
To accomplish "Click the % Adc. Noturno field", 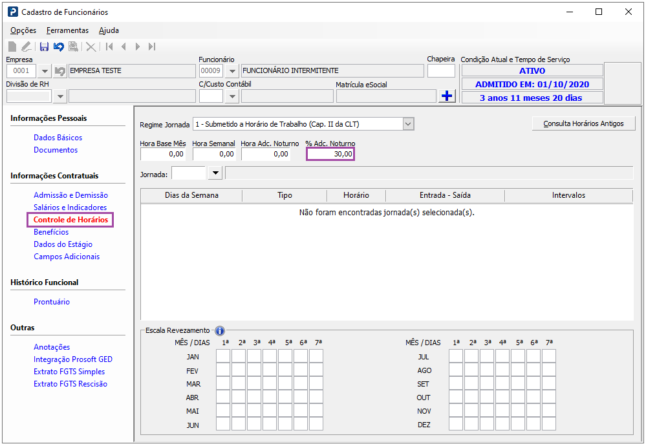I will tap(330, 154).
